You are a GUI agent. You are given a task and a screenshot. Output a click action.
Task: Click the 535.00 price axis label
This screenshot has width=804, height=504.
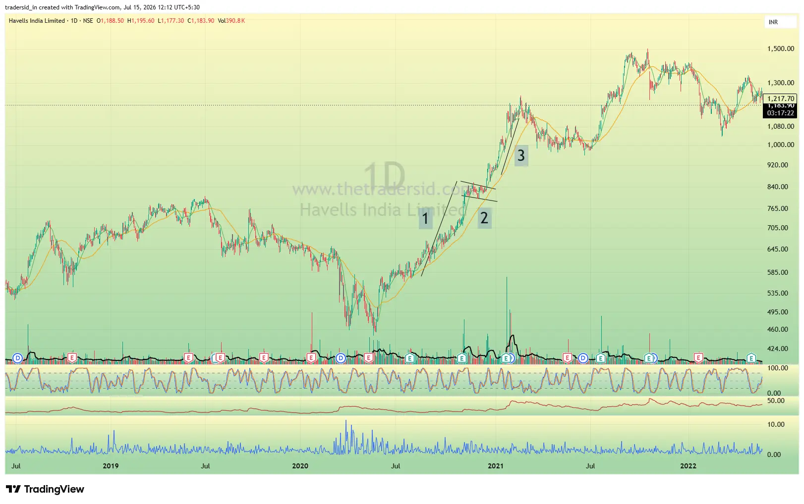[x=778, y=293]
